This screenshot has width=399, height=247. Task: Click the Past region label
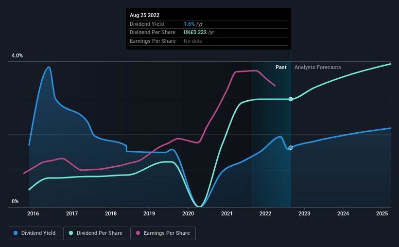281,67
